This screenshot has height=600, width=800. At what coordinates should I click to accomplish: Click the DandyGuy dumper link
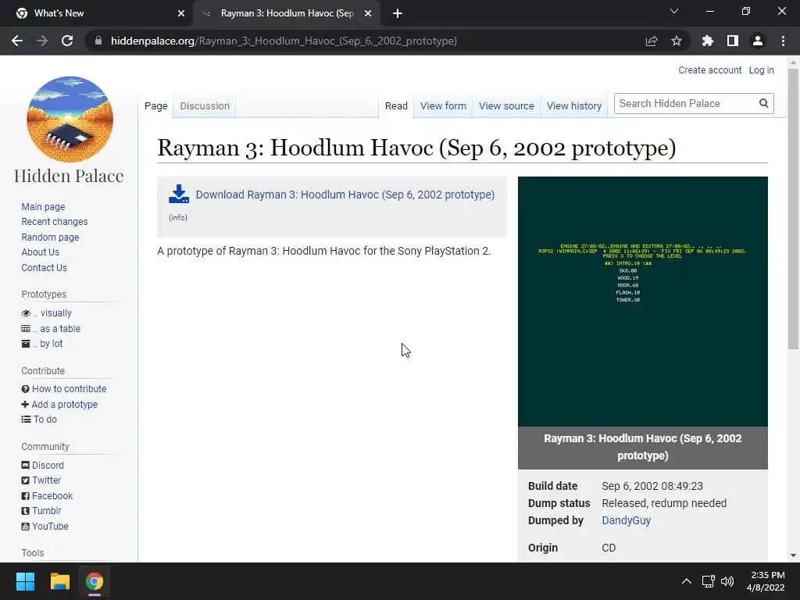click(626, 520)
